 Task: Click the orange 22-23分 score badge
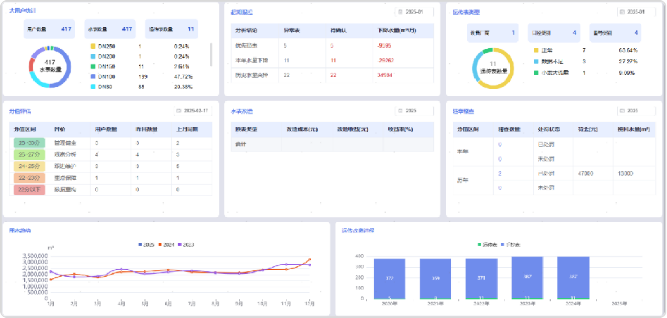point(29,178)
